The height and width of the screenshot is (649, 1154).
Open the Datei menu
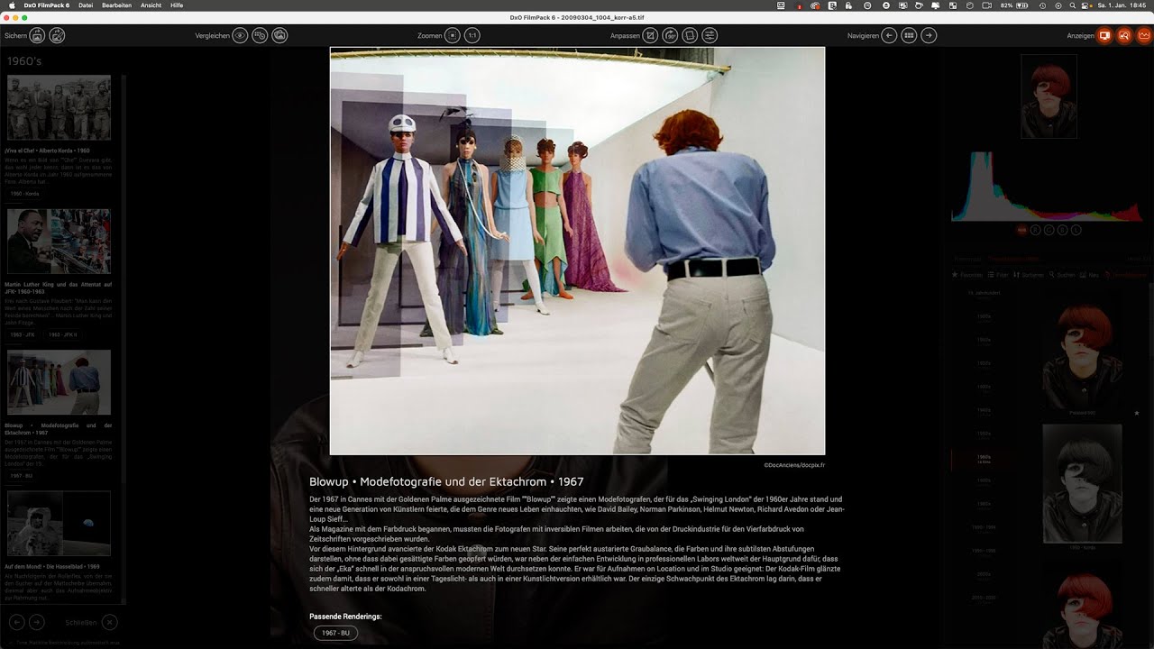pos(86,5)
